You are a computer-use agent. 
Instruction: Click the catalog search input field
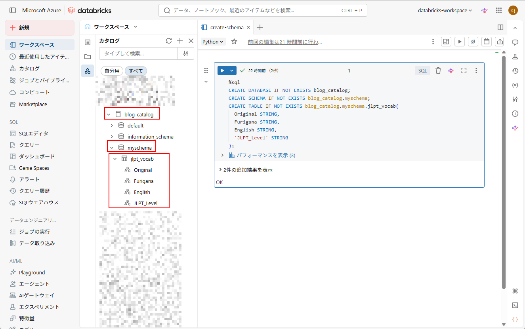[138, 53]
